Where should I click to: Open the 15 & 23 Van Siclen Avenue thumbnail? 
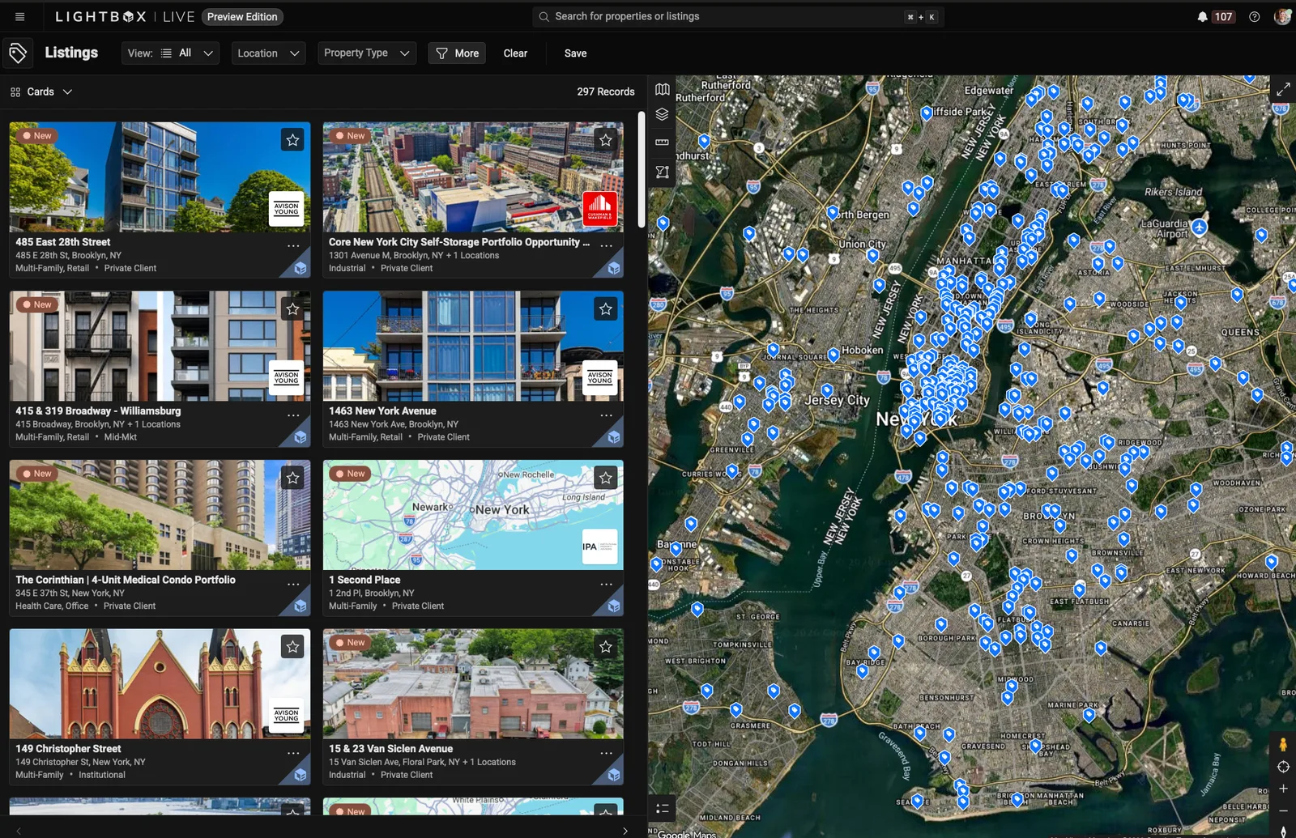click(473, 683)
